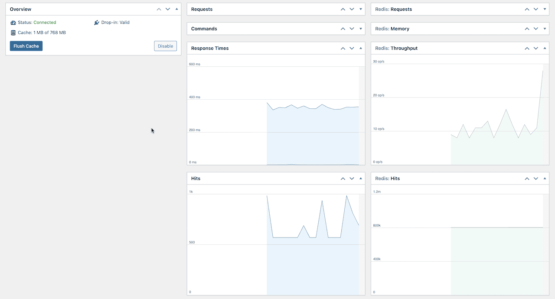Image resolution: width=555 pixels, height=299 pixels.
Task: Click the move-up arrow on Hits panel
Action: (343, 178)
